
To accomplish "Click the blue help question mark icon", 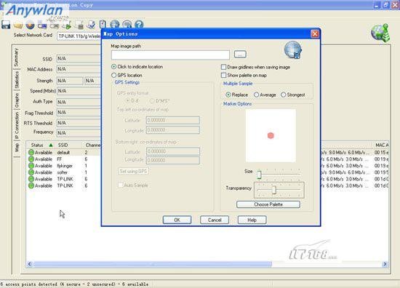I will click(139, 24).
